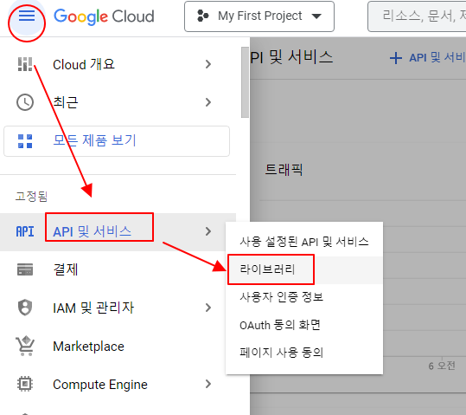Click the Marketplace cart icon
The width and height of the screenshot is (466, 415).
pyautogui.click(x=25, y=346)
